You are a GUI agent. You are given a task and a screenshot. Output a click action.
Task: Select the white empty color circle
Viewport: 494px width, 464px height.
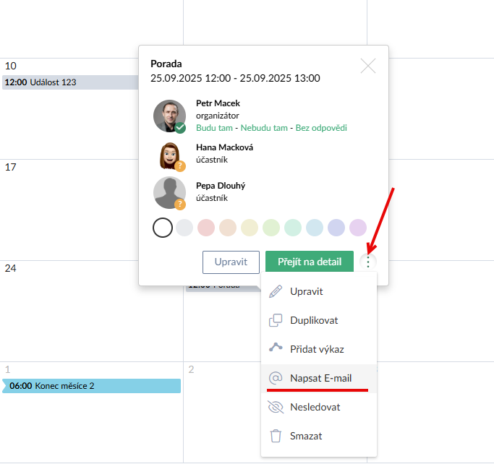click(163, 228)
